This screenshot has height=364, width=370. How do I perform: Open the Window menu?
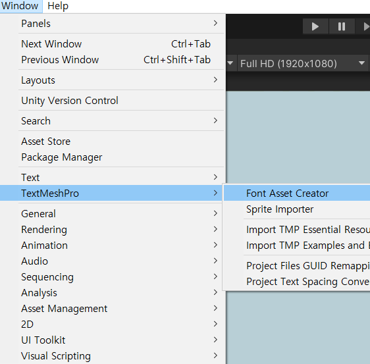tap(21, 6)
